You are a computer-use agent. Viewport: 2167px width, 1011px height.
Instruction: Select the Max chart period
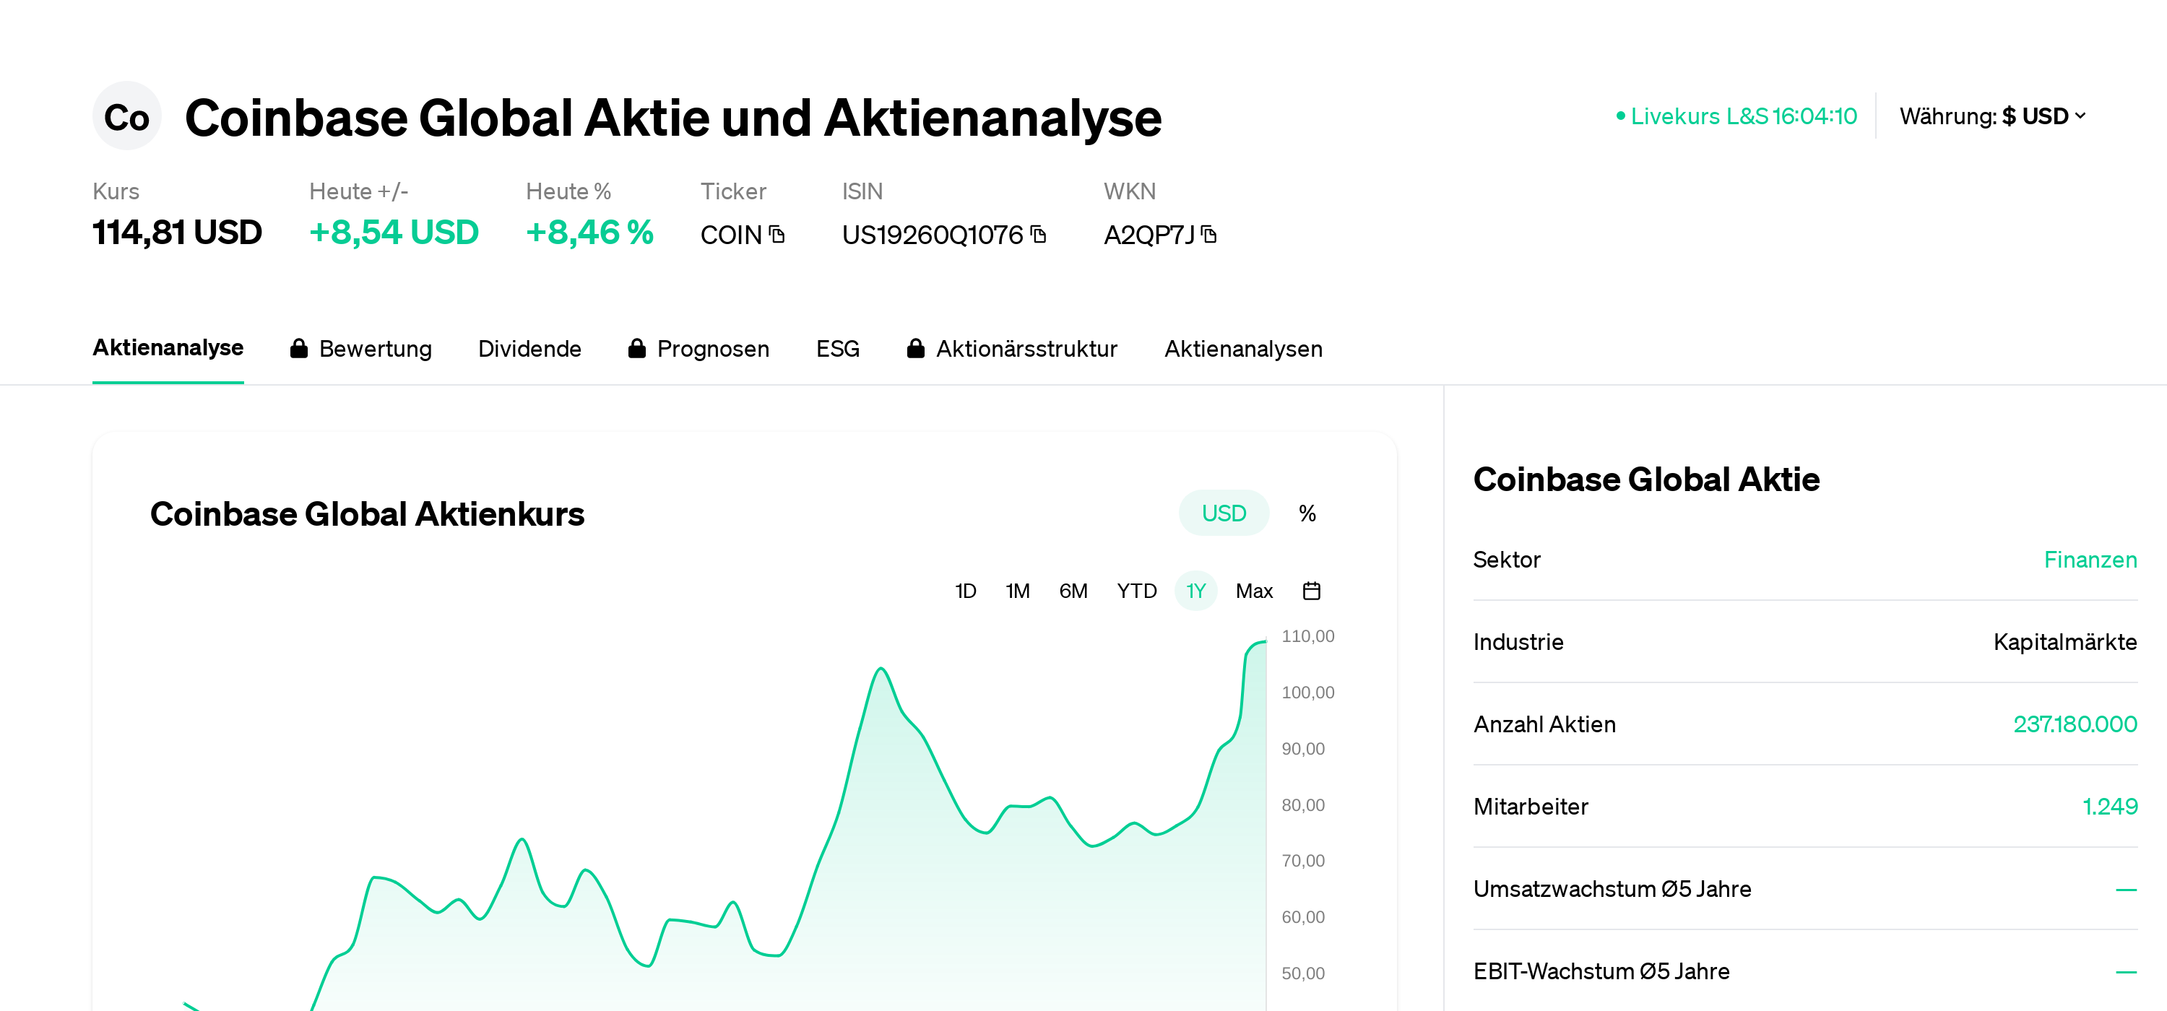click(1254, 591)
